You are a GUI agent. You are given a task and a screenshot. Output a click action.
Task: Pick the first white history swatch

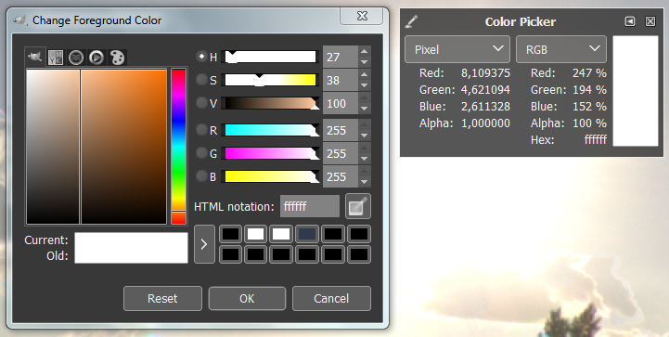coord(255,234)
